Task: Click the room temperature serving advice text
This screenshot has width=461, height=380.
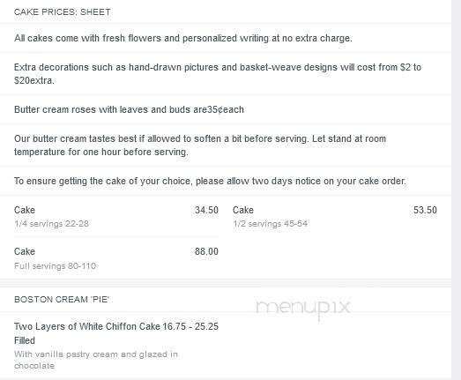Action: tap(200, 145)
